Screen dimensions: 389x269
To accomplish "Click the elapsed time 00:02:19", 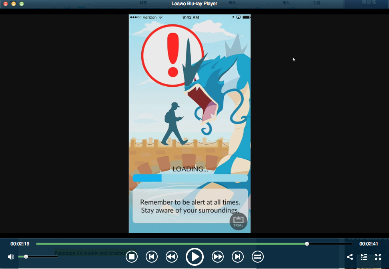I will pos(20,244).
